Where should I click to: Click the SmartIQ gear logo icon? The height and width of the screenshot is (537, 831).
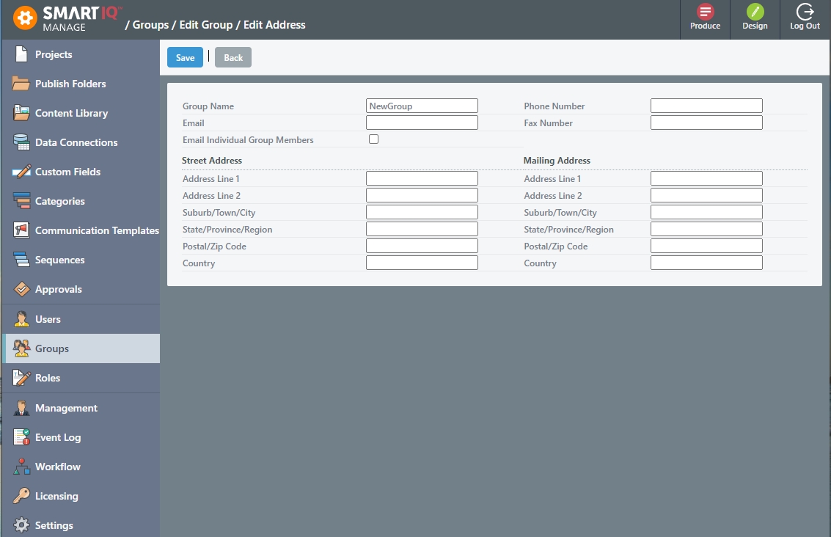click(25, 18)
